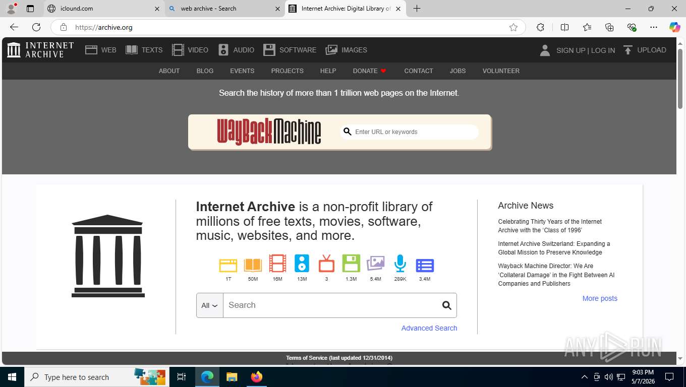The width and height of the screenshot is (686, 387).
Task: Open the browser Tab actions menu icon
Action: tap(30, 9)
